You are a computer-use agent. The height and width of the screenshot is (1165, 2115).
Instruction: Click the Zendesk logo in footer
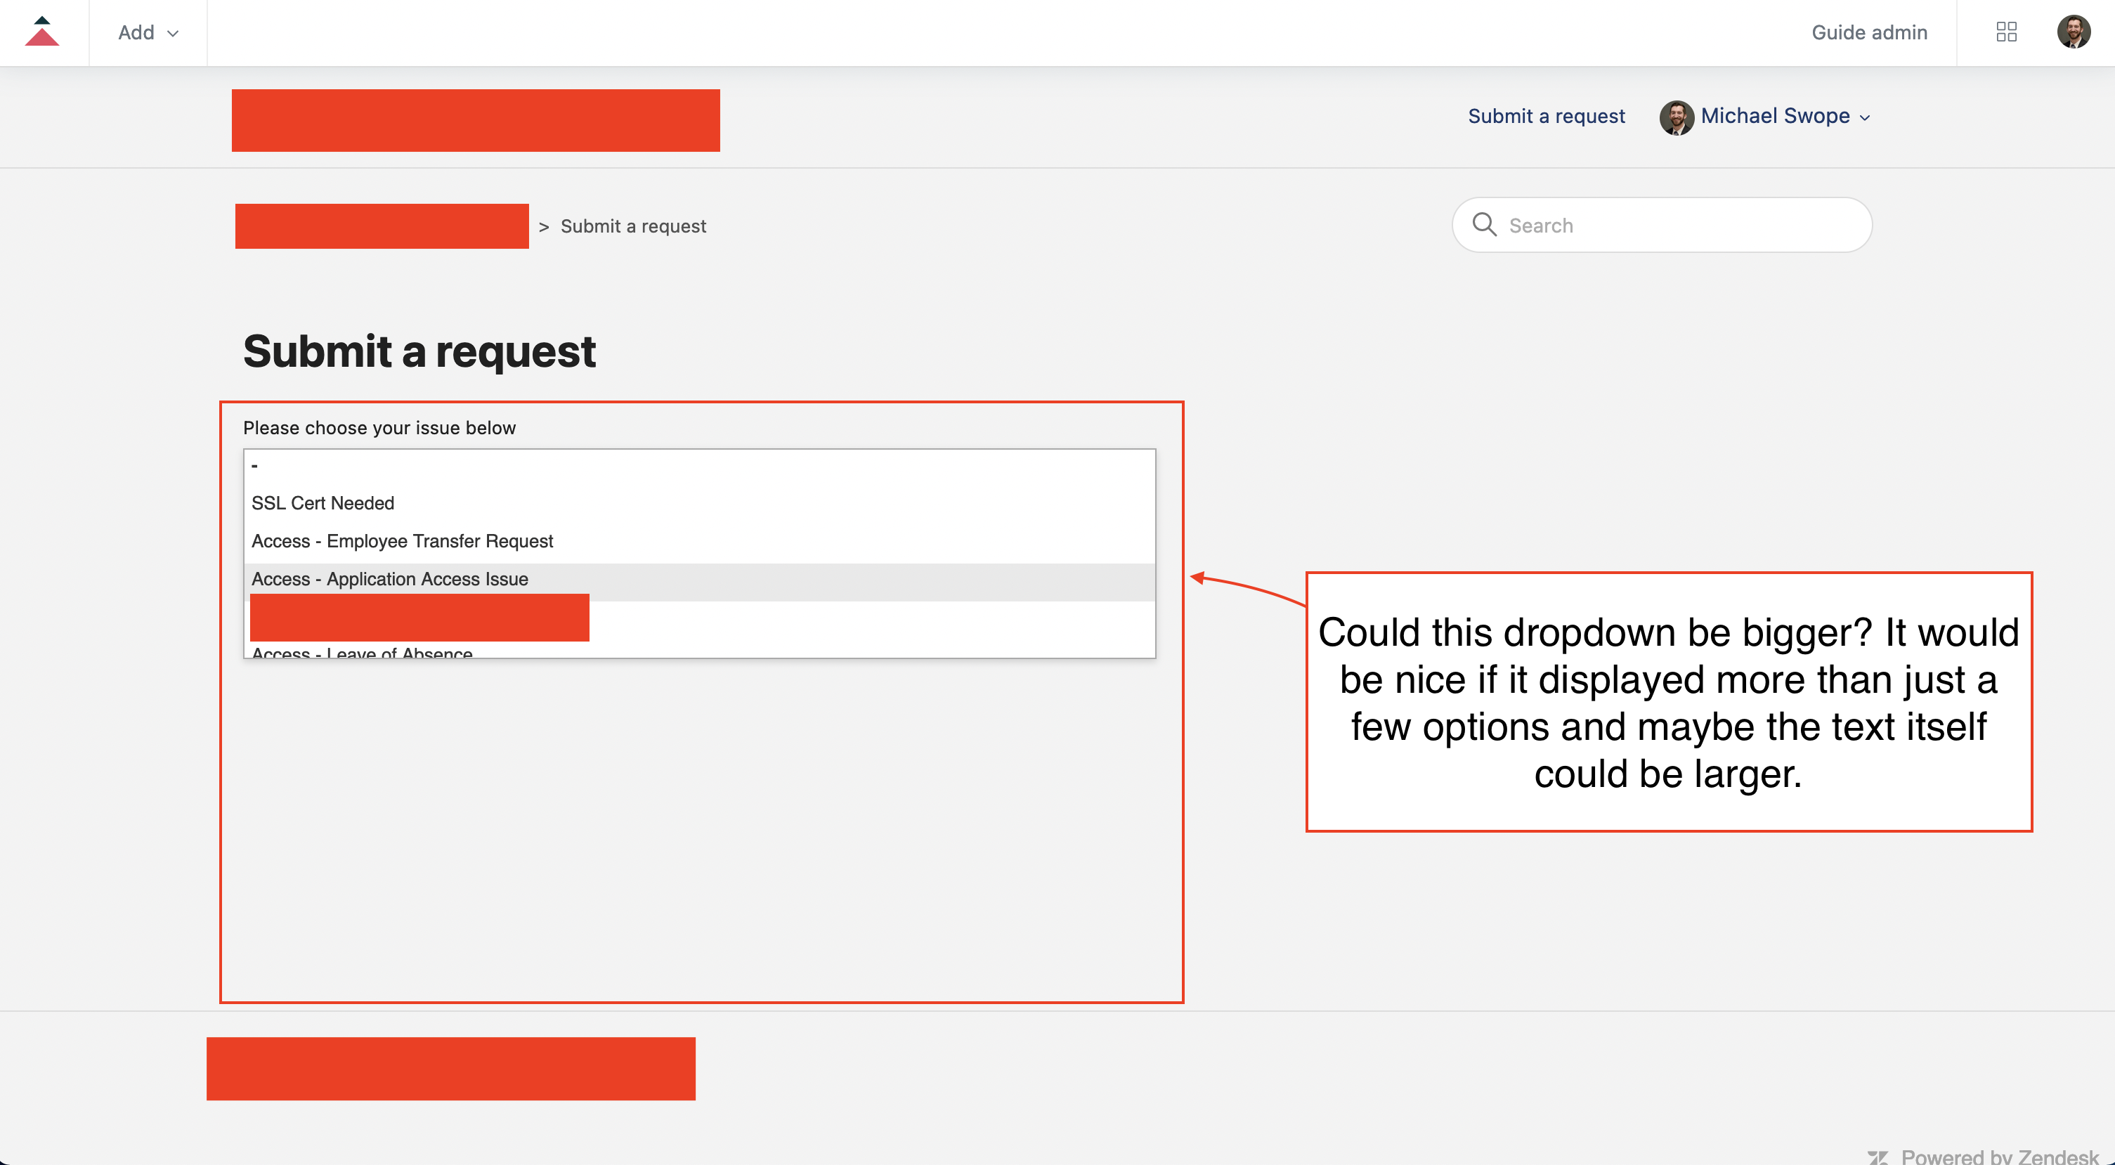[1878, 1156]
